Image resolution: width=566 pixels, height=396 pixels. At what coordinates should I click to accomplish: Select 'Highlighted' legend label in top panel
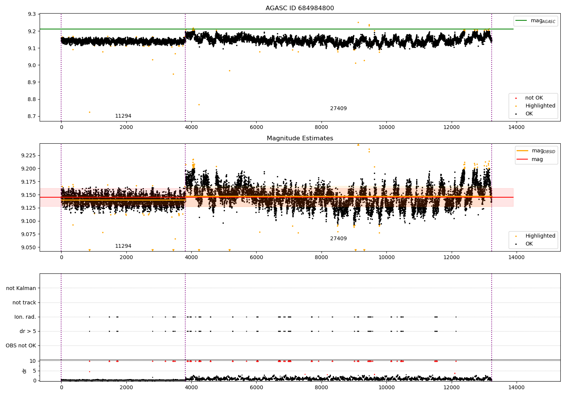tap(540, 106)
